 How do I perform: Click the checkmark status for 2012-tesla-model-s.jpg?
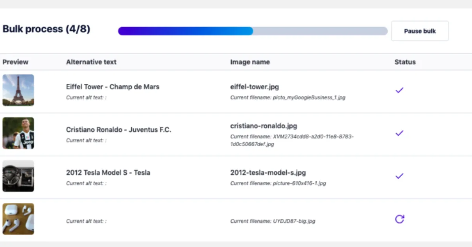point(399,176)
